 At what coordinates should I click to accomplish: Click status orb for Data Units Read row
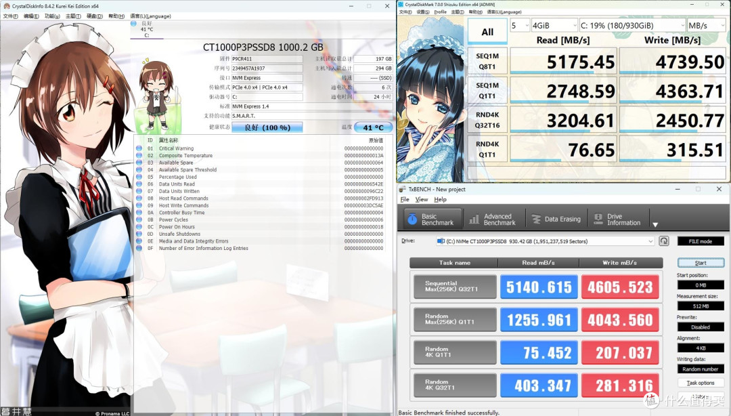(x=139, y=184)
